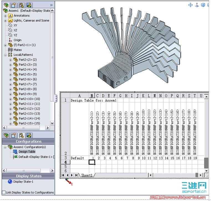Select Part2<4> (4) component icon

coord(16,69)
